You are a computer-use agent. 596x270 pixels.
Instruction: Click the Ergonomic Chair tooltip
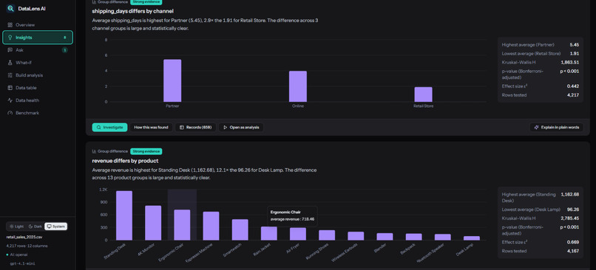click(292, 215)
